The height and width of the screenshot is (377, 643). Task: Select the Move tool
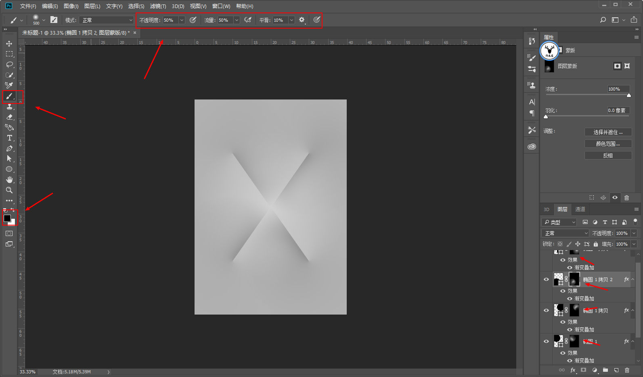click(x=9, y=43)
